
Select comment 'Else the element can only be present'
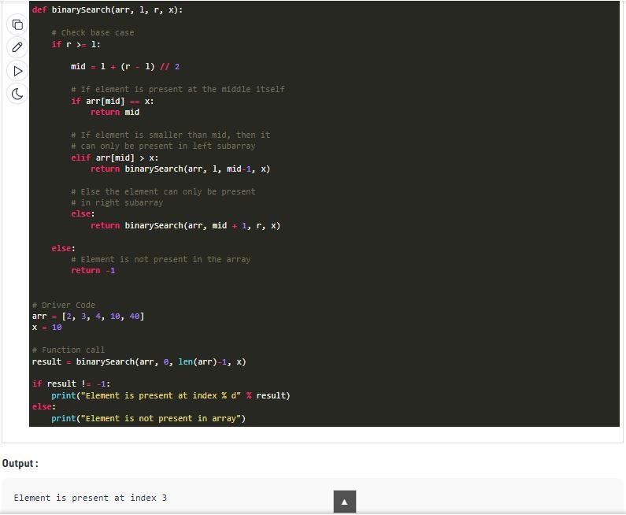point(163,191)
